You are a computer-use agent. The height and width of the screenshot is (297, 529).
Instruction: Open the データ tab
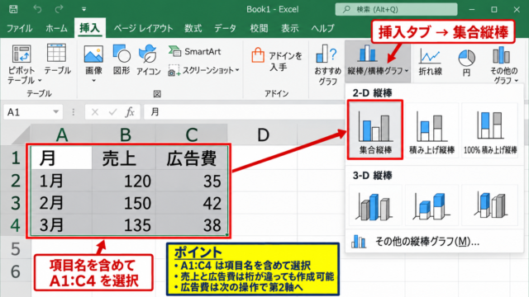226,28
